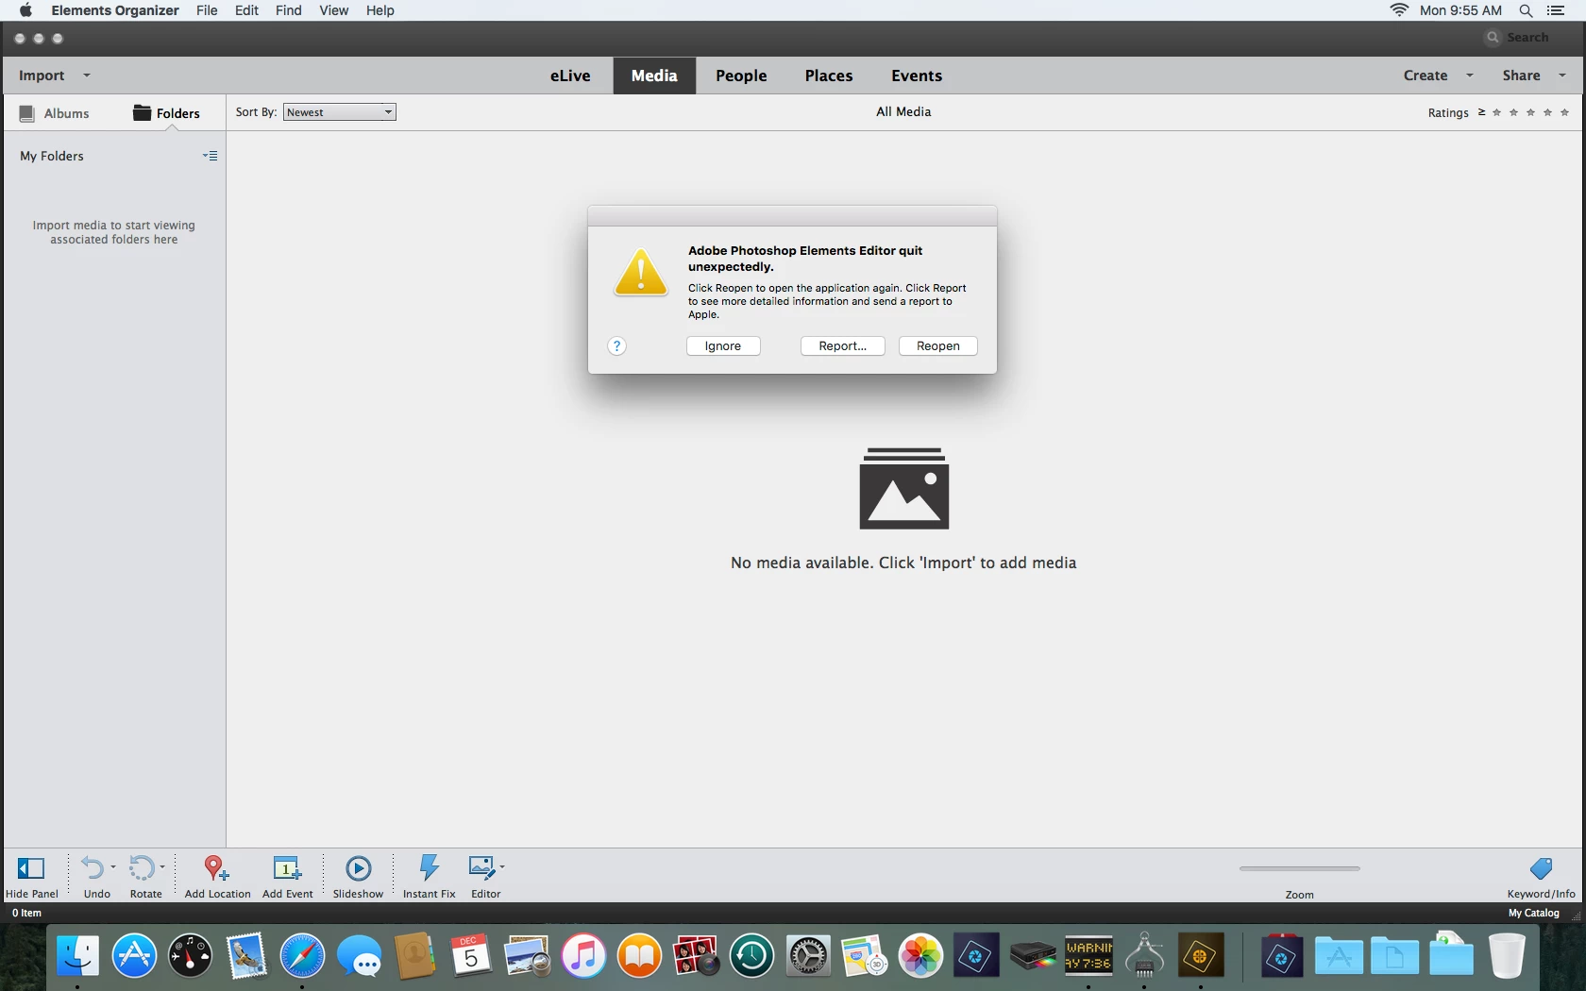This screenshot has height=991, width=1586.
Task: Open Notification Center icon in menu bar
Action: [x=1557, y=10]
